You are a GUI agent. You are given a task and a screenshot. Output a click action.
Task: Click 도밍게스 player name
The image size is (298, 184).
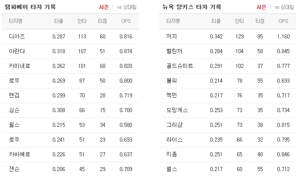pos(177,110)
